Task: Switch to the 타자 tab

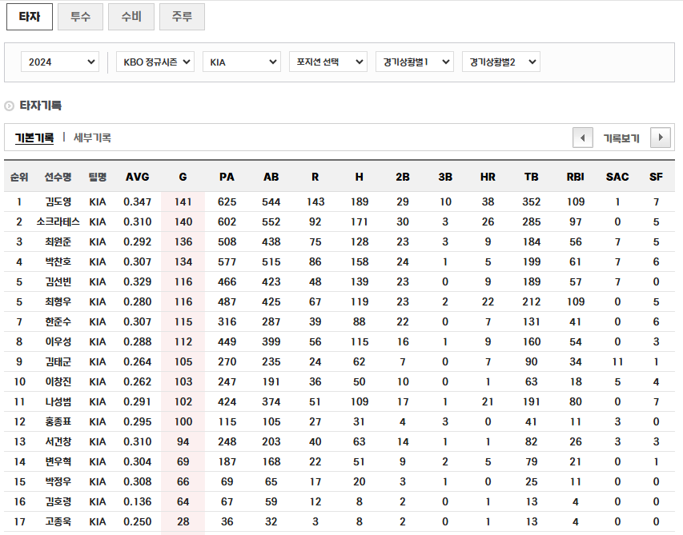Action: (30, 17)
